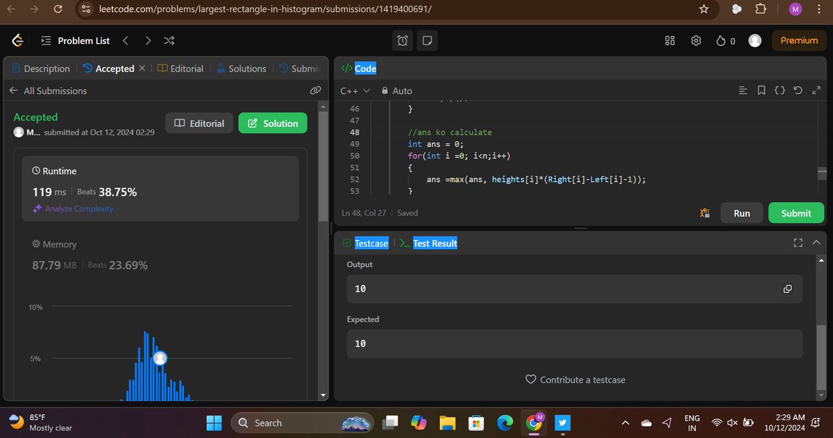833x438 pixels.
Task: Run the code
Action: point(742,213)
